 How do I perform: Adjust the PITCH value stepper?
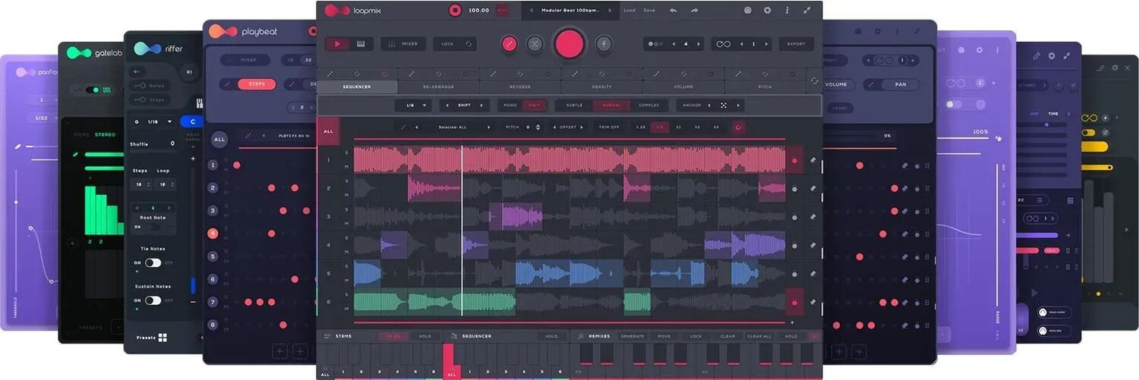click(538, 127)
